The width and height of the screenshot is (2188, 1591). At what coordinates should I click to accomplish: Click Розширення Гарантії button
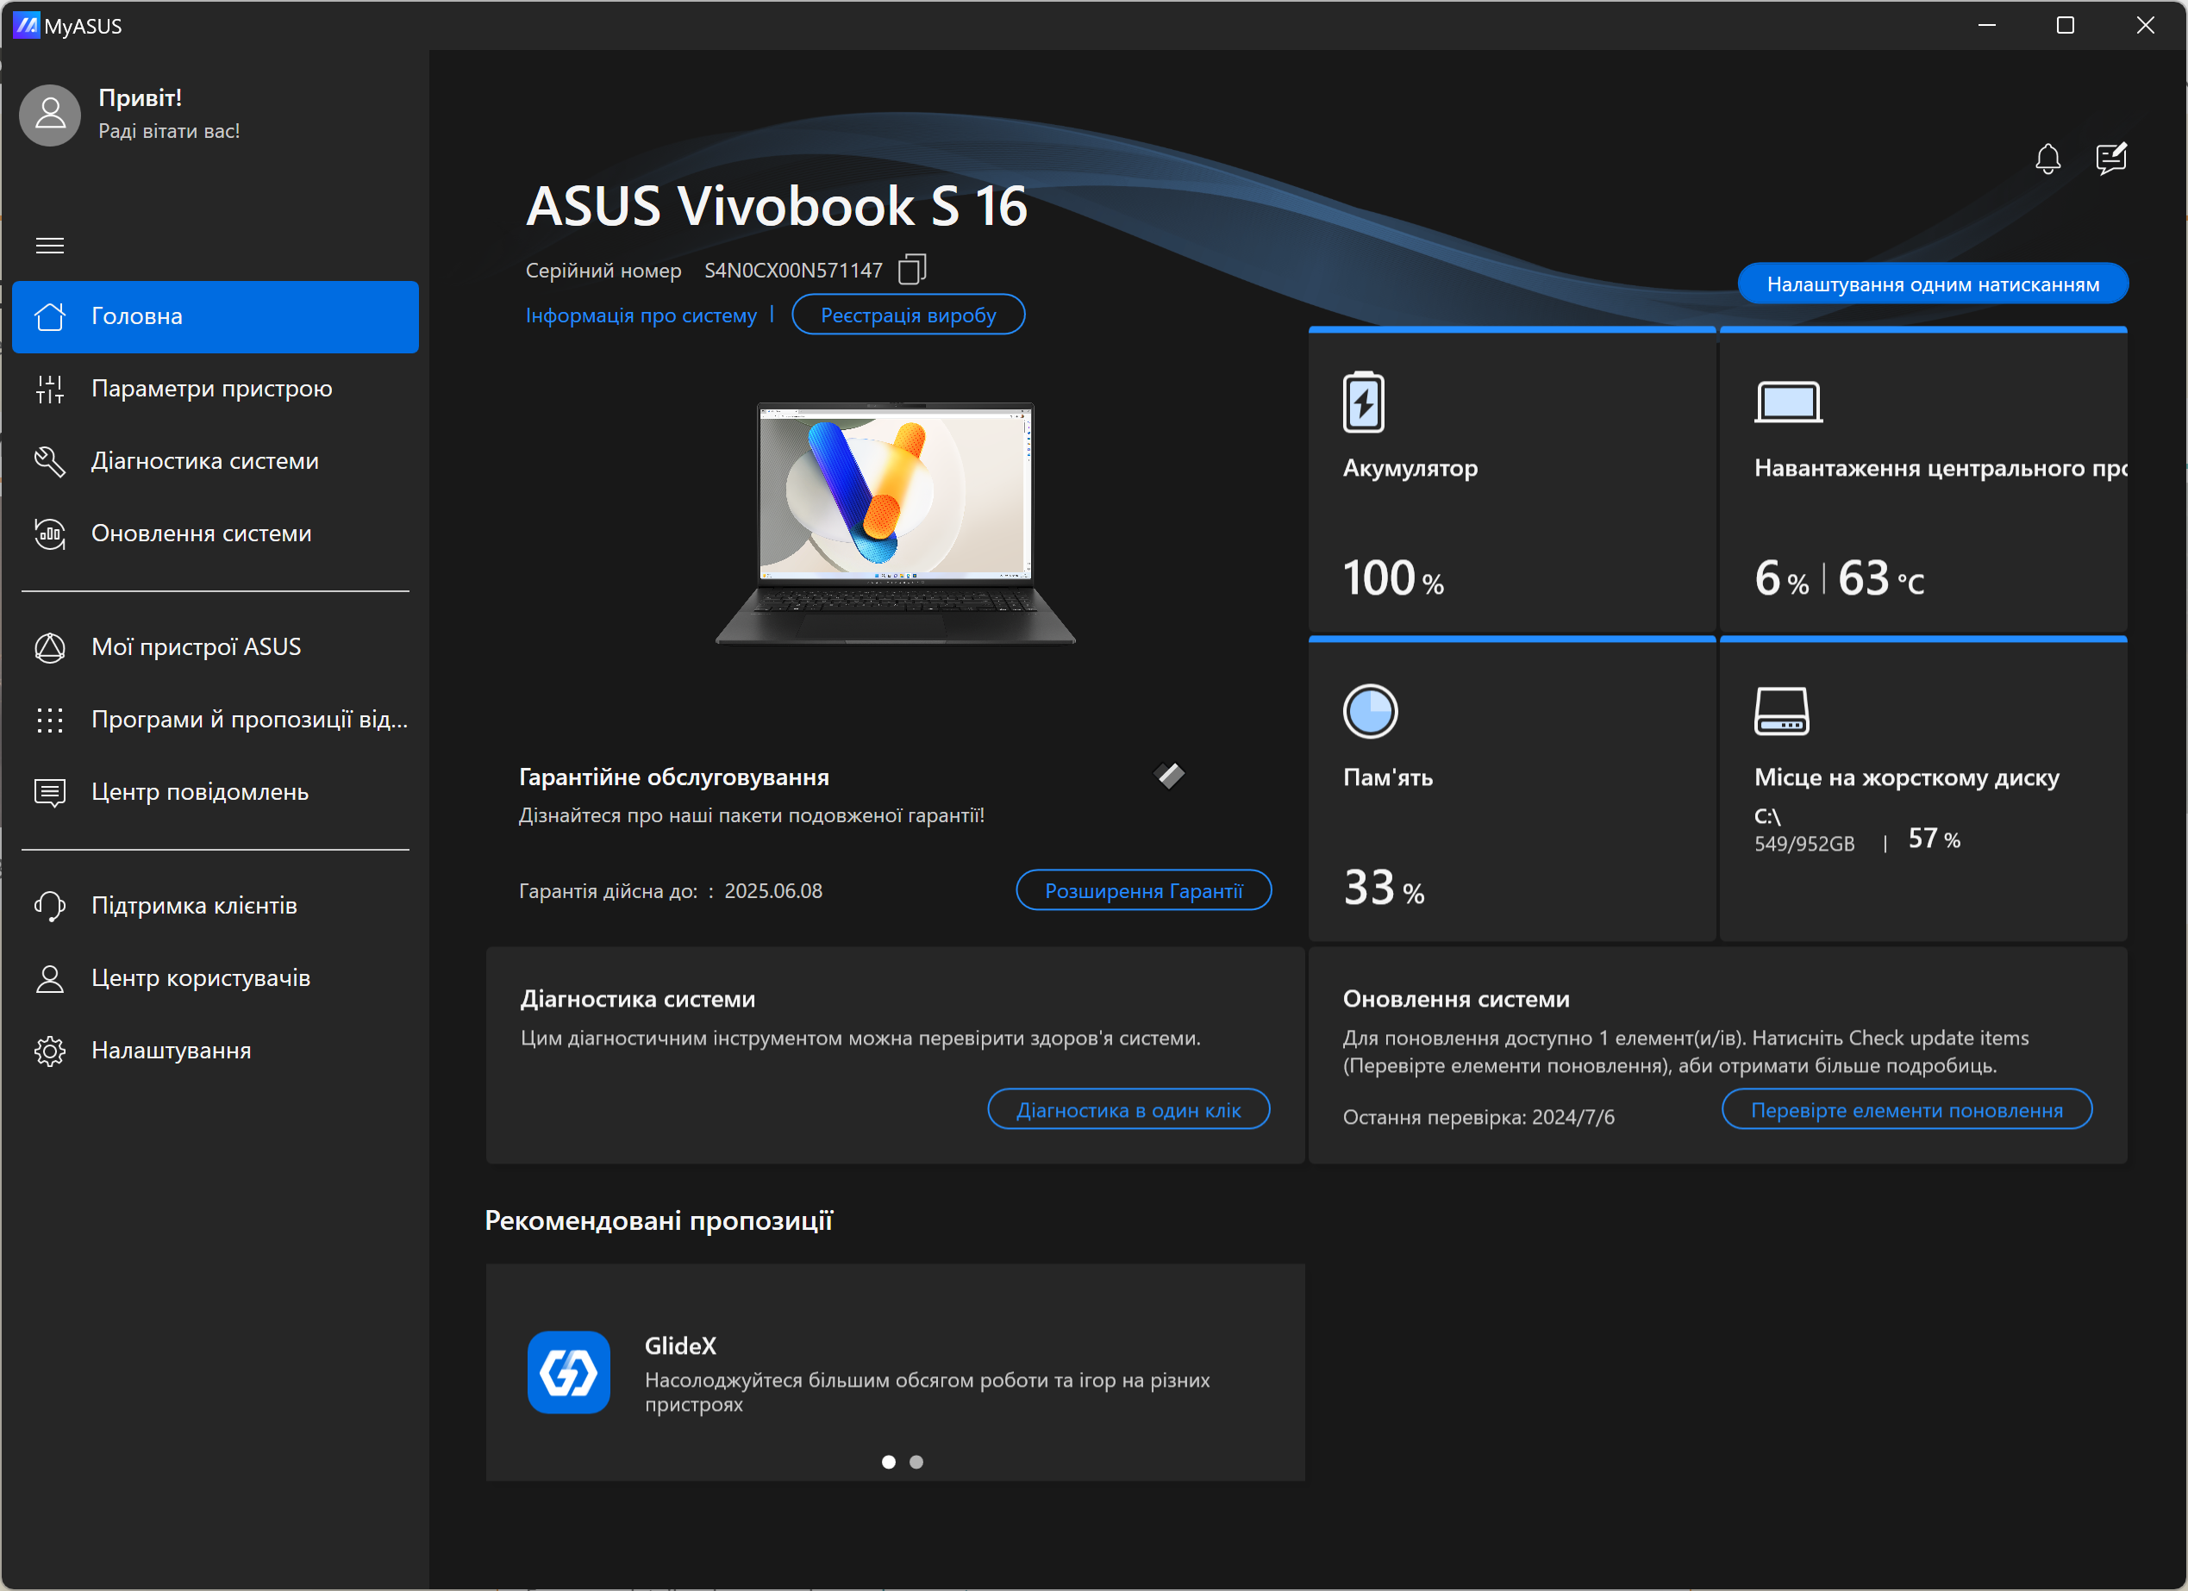pos(1143,890)
